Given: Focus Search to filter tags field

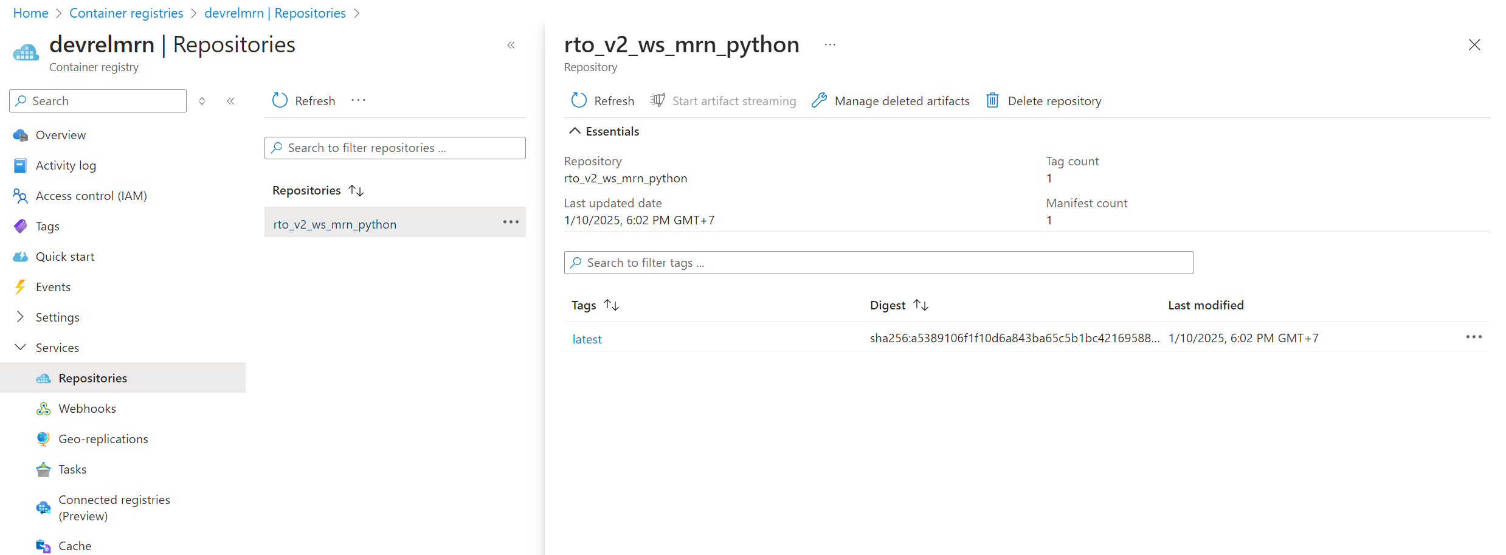Looking at the screenshot, I should click(x=879, y=263).
